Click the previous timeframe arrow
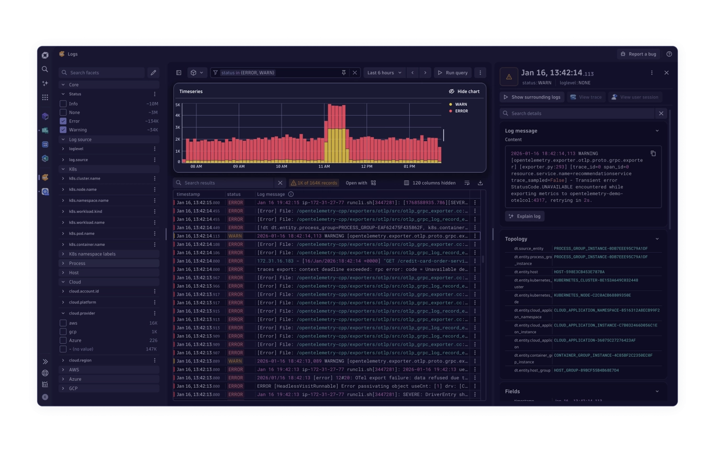 pyautogui.click(x=412, y=73)
